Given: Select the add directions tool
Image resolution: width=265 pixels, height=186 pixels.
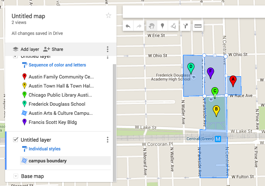Looking at the screenshot, I should [x=185, y=26].
